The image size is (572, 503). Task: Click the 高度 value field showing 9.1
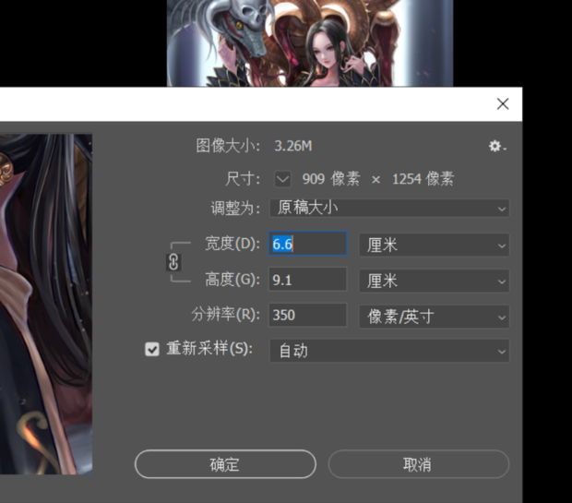[307, 280]
